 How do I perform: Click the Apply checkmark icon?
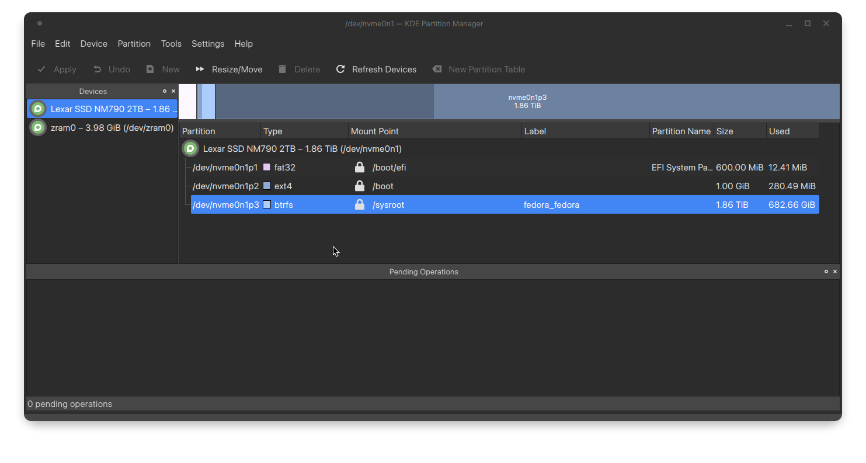[x=41, y=69]
